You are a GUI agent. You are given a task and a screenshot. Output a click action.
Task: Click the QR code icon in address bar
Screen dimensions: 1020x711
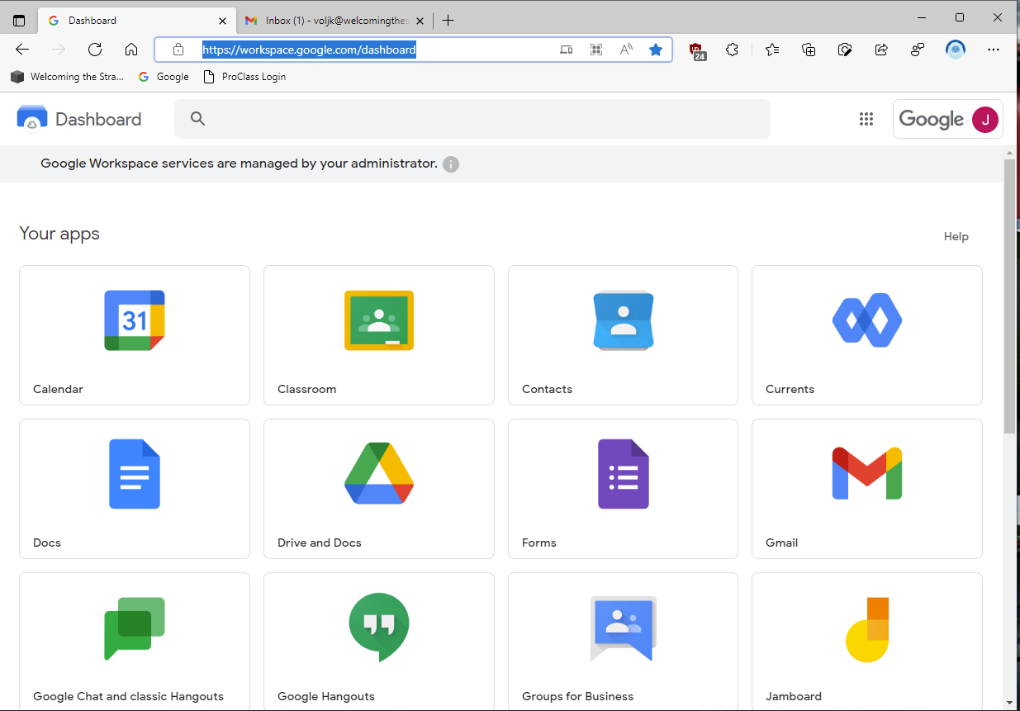pos(596,50)
